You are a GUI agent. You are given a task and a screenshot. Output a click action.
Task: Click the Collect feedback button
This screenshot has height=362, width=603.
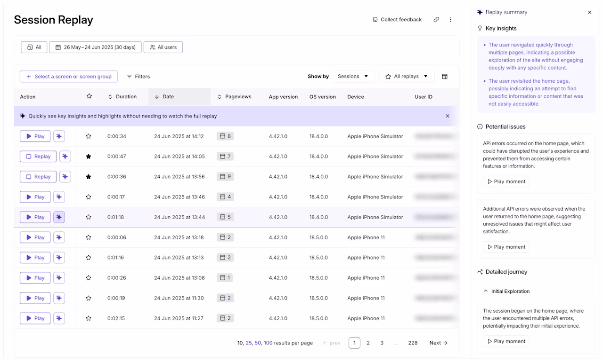(x=397, y=20)
